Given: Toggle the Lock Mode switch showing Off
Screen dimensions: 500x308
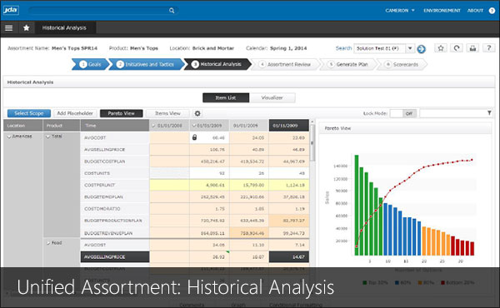Looking at the screenshot, I should point(403,113).
